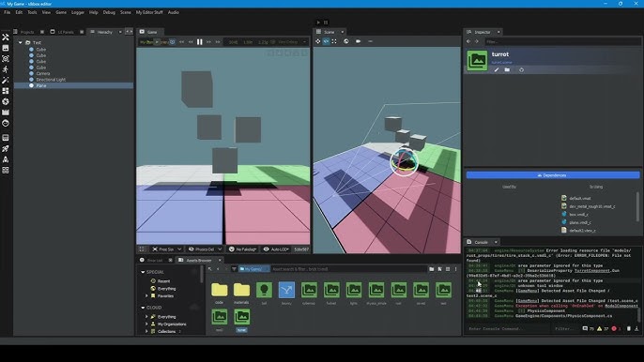Click the pencil edit icon under turret

click(496, 69)
